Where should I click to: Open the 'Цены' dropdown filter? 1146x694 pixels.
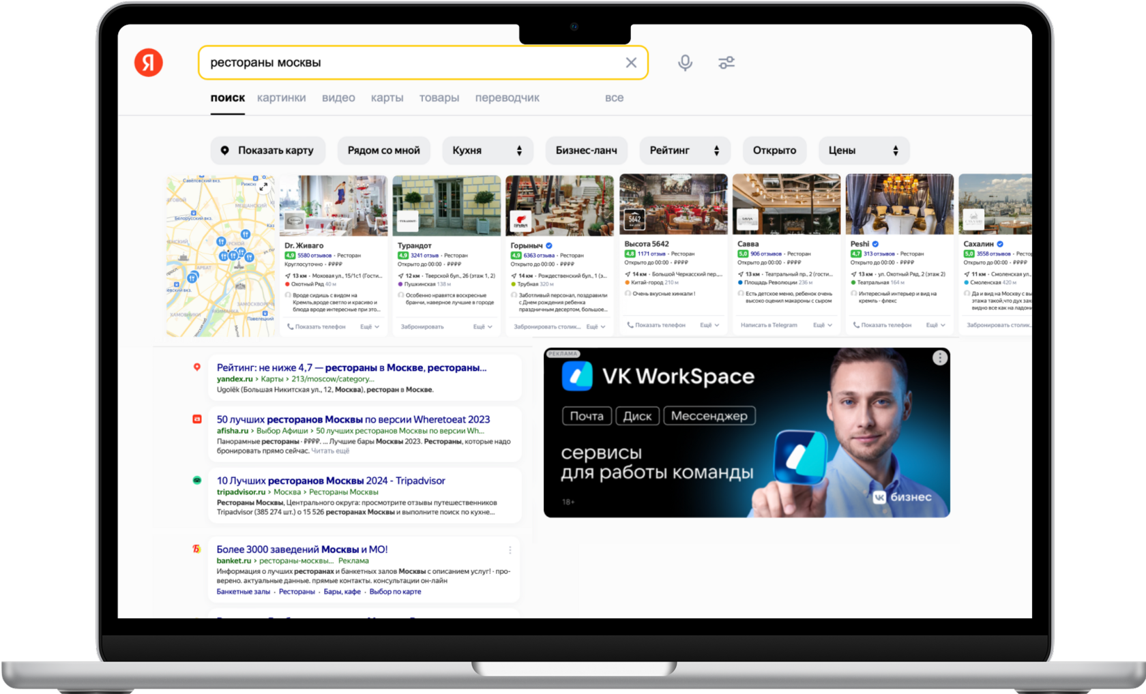point(864,151)
